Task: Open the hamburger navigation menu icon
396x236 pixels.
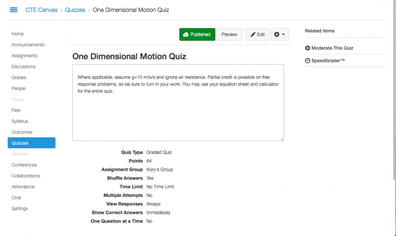Action: click(14, 10)
